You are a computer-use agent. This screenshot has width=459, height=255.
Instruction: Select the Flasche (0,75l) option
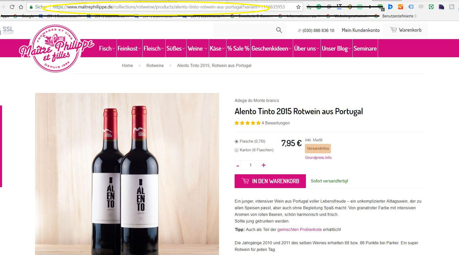[237, 142]
